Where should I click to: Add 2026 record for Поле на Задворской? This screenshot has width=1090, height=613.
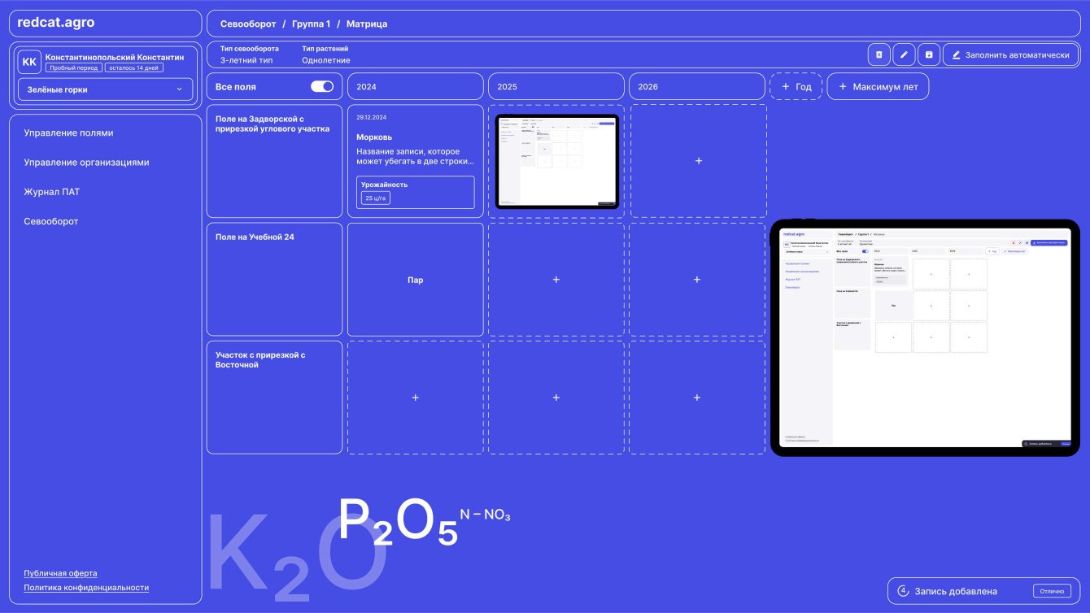click(698, 161)
